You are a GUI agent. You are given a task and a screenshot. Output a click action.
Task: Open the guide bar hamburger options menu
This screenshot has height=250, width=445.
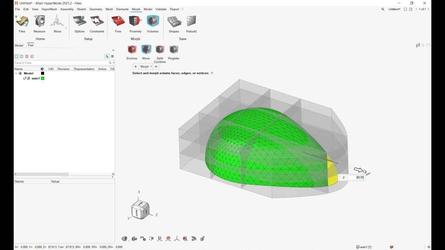point(136,67)
